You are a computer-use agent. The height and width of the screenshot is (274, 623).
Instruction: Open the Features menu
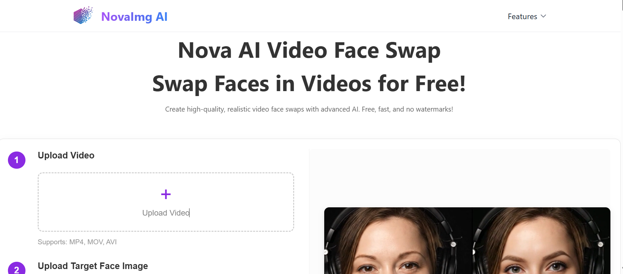527,17
